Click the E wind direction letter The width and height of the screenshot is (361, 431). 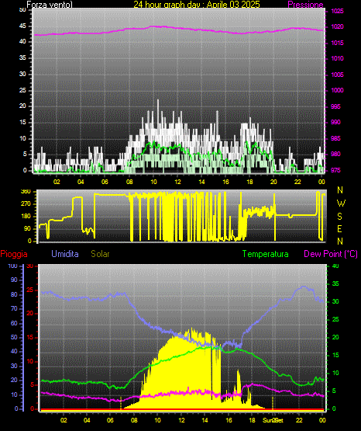tap(339, 228)
